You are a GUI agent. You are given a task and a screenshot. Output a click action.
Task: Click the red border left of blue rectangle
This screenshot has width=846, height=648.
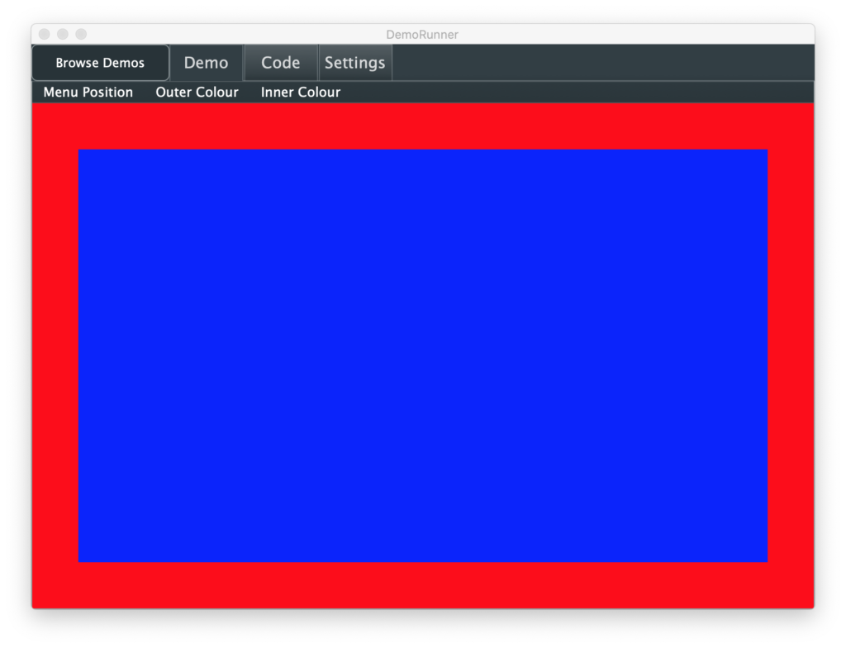55,355
